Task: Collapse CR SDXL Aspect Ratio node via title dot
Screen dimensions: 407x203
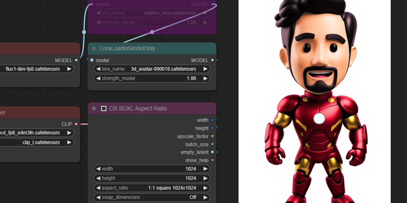Action: 94,108
